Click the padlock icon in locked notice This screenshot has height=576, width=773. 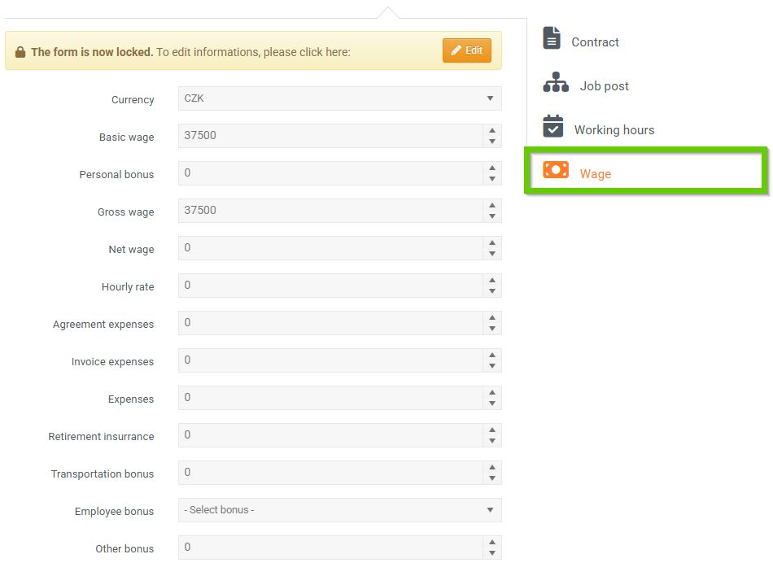20,52
